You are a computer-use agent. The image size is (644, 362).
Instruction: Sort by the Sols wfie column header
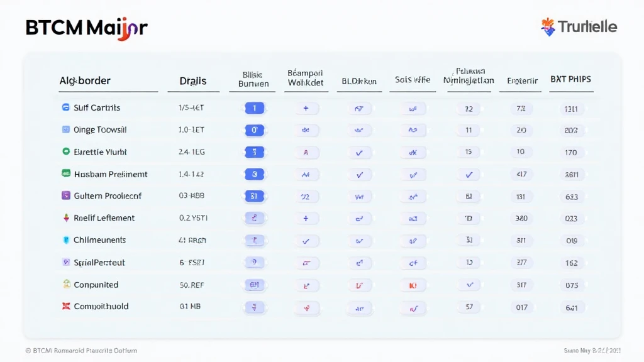413,80
